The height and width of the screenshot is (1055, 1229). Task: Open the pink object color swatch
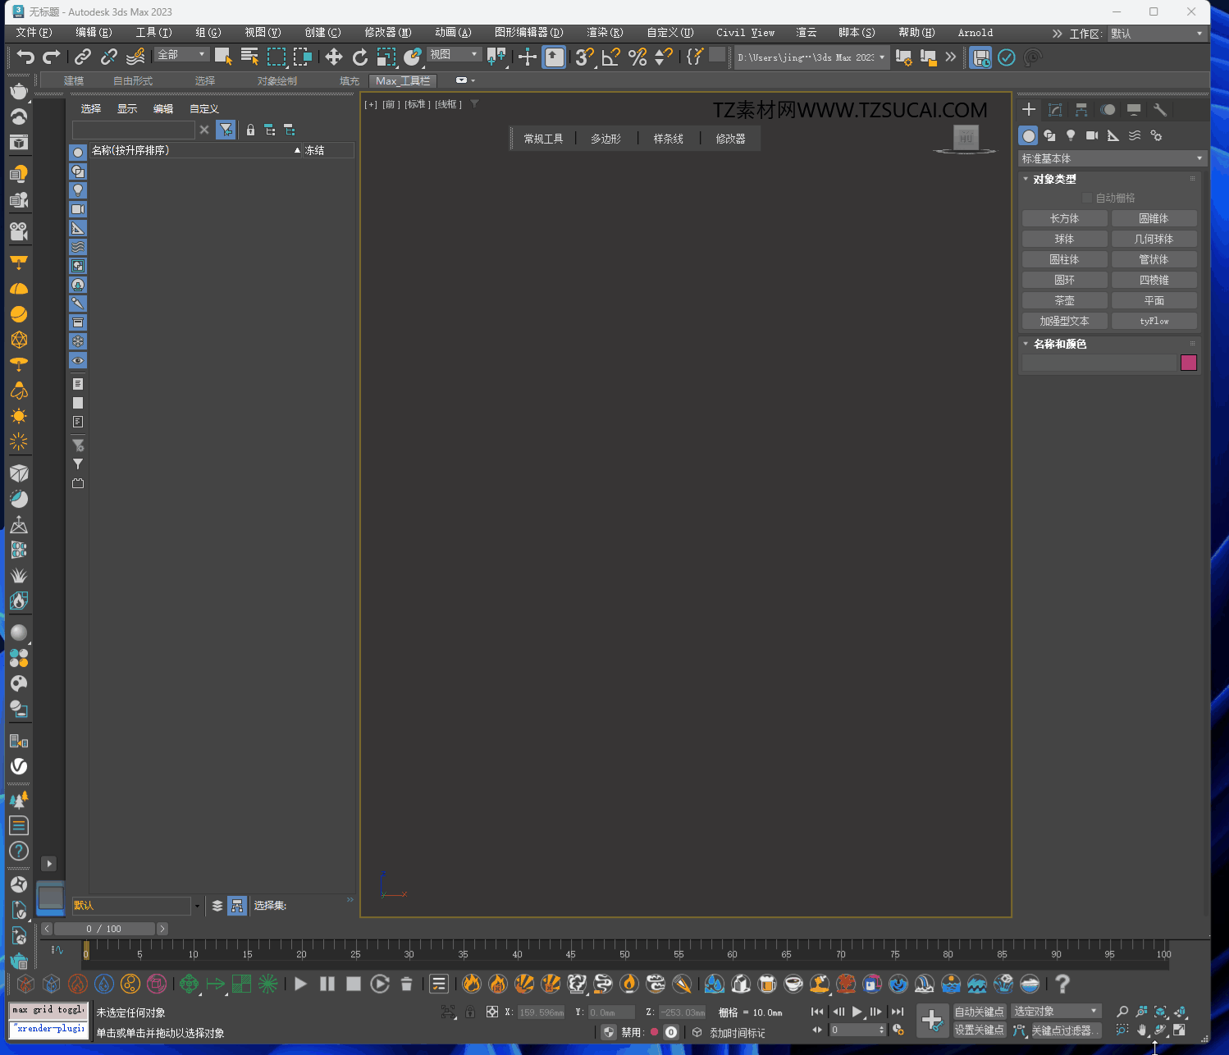point(1188,363)
